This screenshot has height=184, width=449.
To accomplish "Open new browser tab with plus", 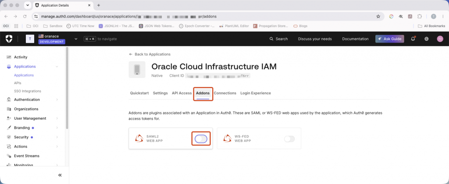I will click(99, 5).
